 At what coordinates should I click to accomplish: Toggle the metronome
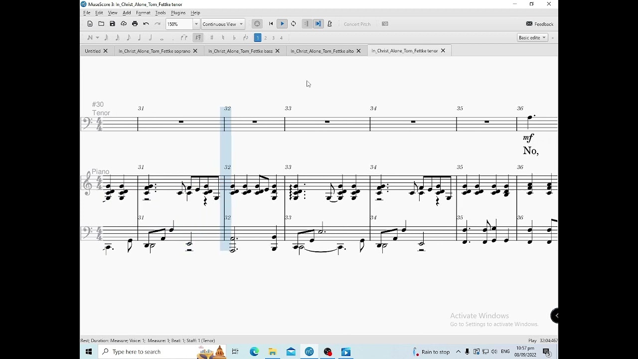(329, 24)
